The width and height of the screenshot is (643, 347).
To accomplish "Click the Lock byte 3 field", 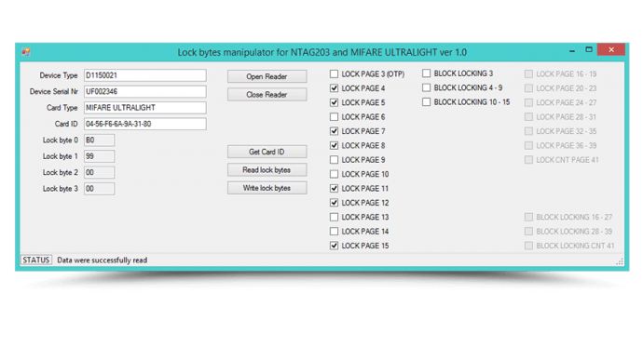I will point(99,189).
